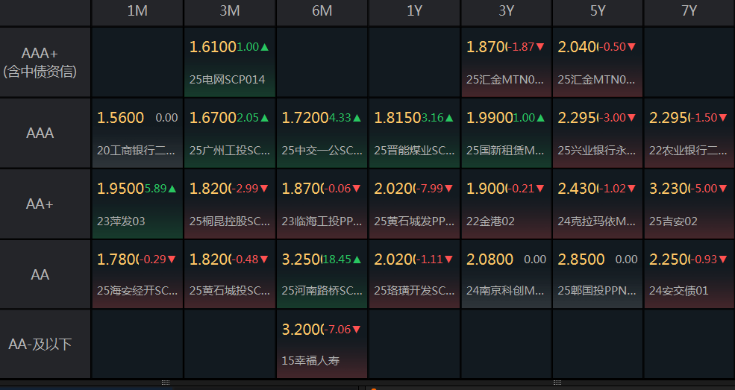
Task: Click the 1.9900 yield for 25国新租赁M
Action: [487, 118]
